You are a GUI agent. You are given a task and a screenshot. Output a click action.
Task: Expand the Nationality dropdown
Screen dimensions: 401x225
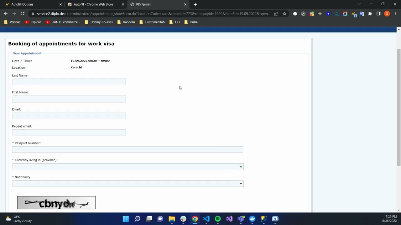coord(128,183)
